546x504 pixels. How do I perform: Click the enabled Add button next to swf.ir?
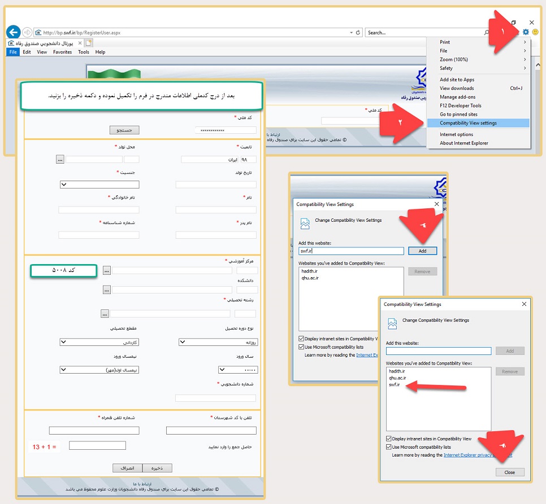(x=422, y=251)
